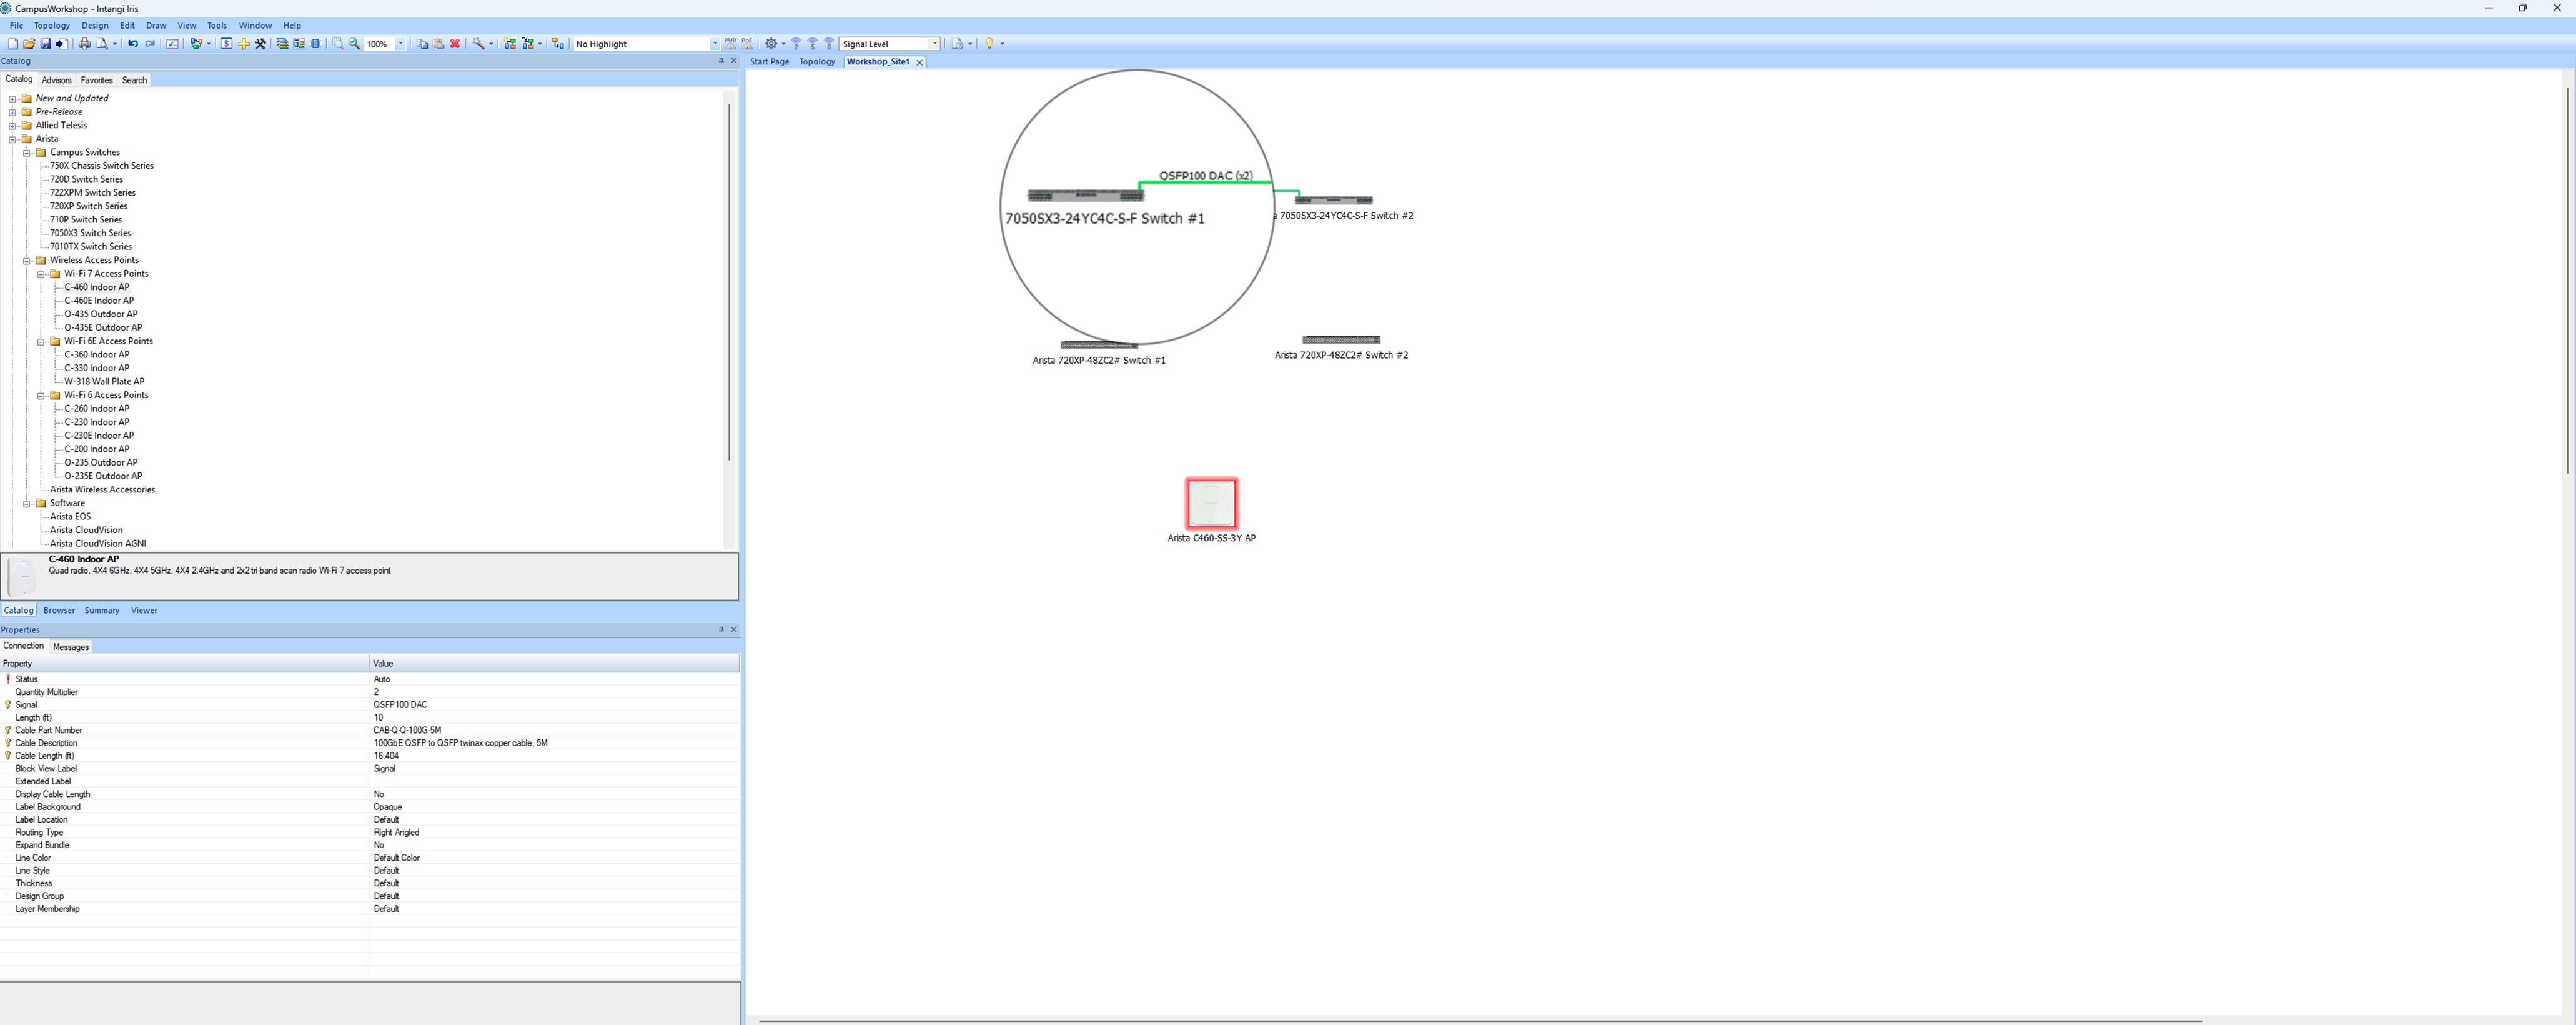2576x1025 pixels.
Task: Select the Arista C460-SS-3Y AP device
Action: pos(1211,504)
